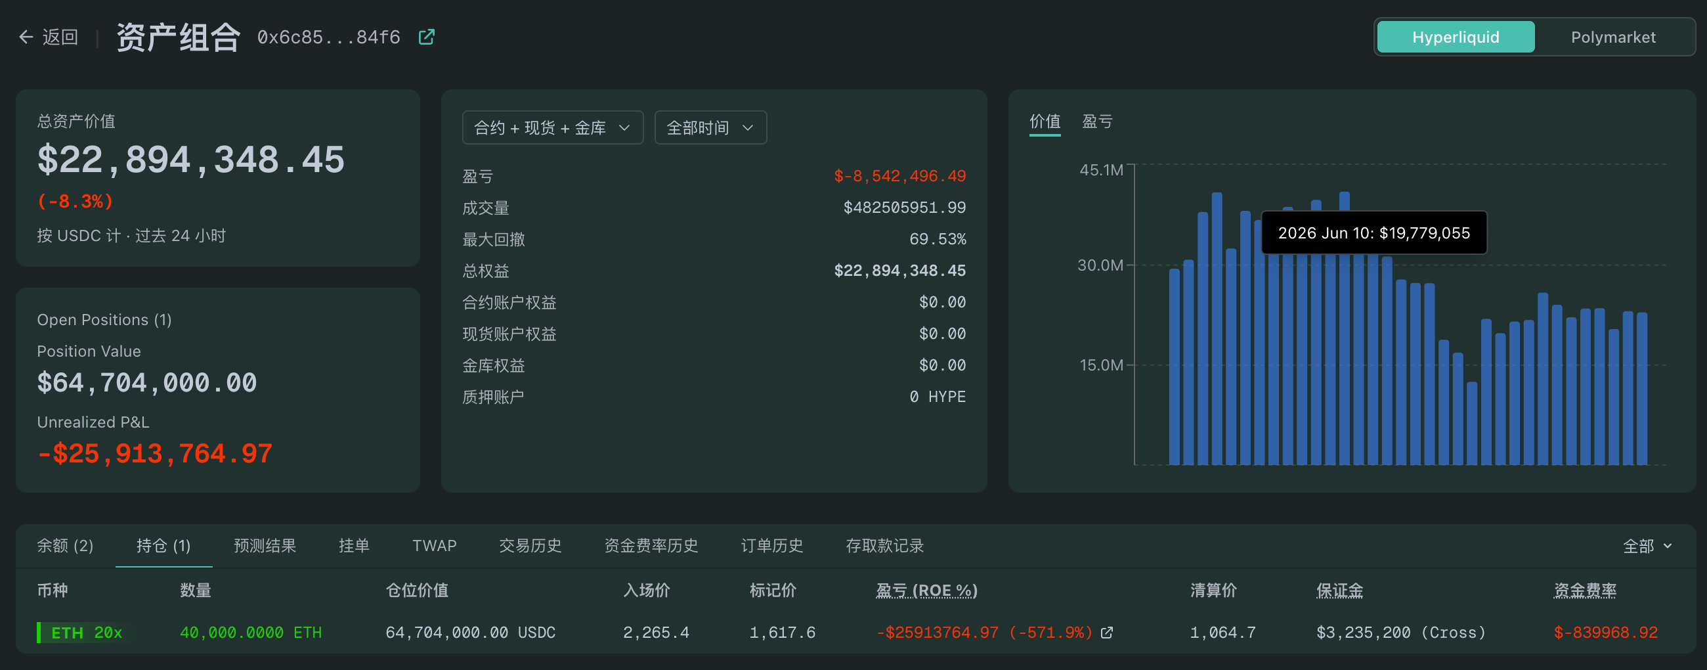Open wallet address external link icon
This screenshot has height=670, width=1707.
coord(427,37)
